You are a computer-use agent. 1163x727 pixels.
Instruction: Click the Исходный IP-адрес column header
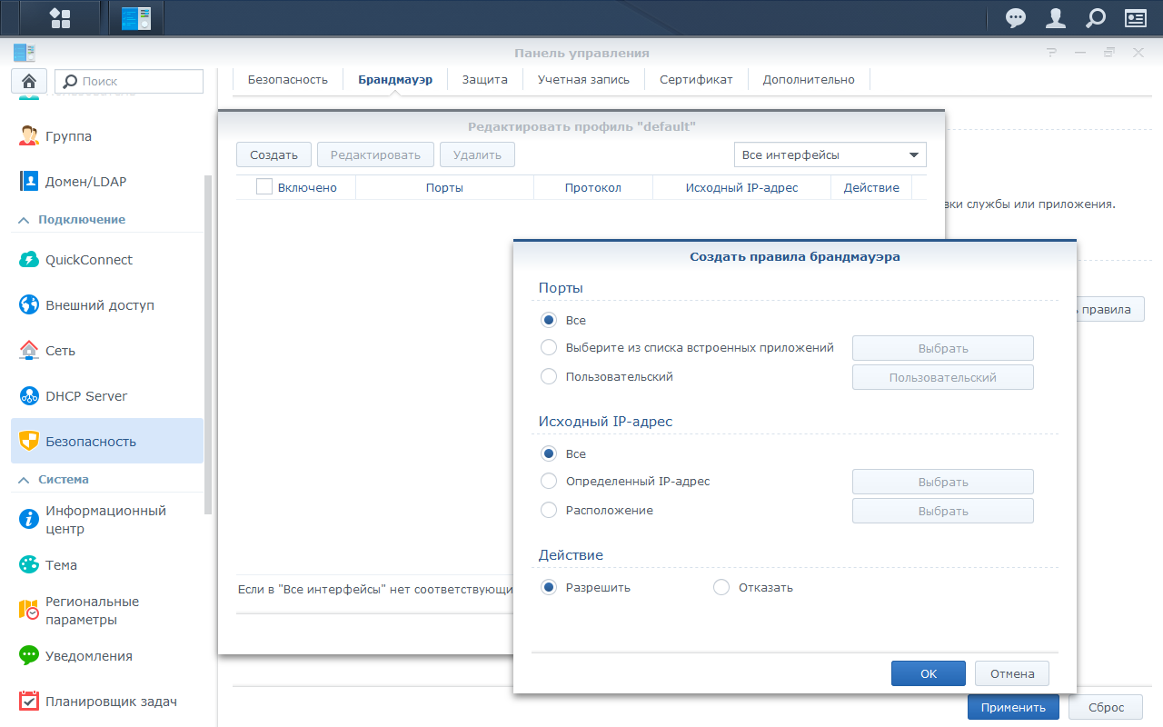pos(741,187)
